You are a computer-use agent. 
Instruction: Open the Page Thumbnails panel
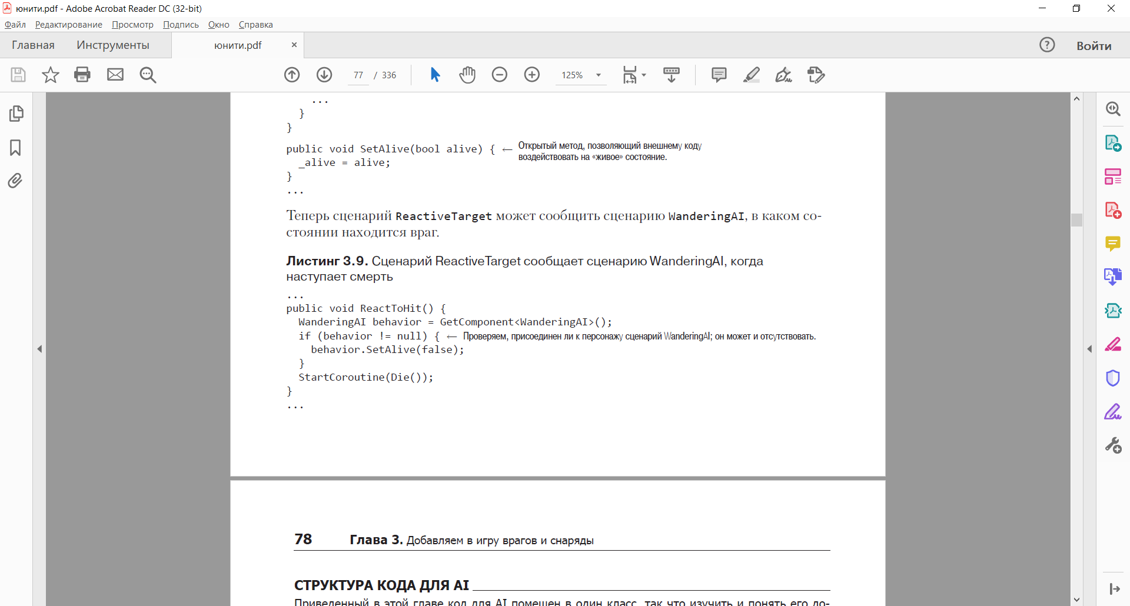coord(16,114)
